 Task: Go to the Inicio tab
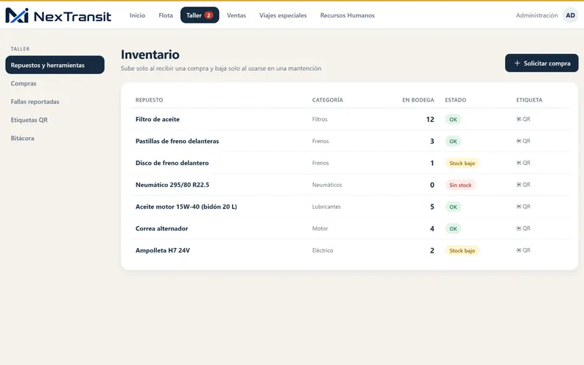click(137, 15)
